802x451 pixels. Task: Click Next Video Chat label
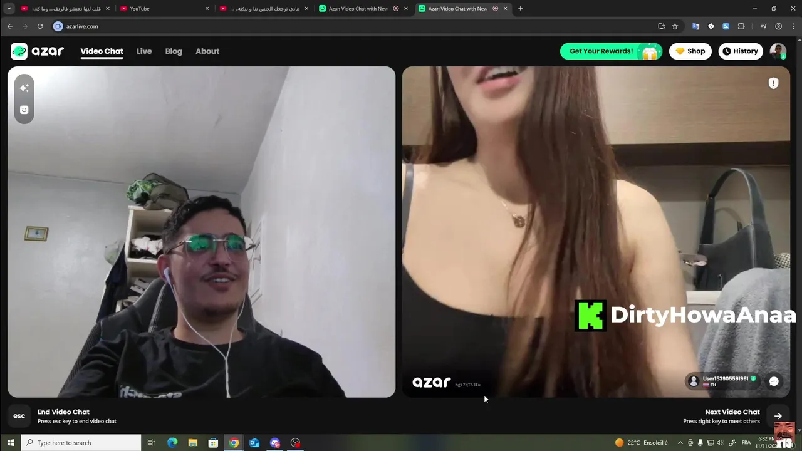pos(732,412)
